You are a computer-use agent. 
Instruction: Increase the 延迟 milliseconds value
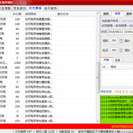click(122, 49)
